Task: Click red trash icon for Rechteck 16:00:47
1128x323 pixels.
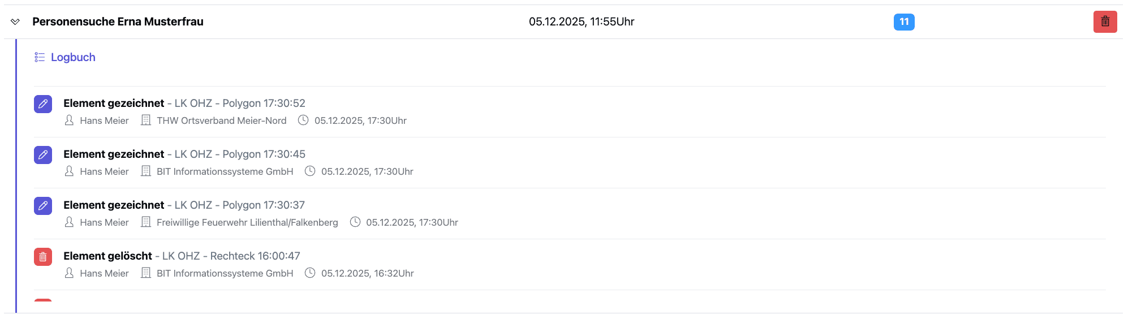Action: coord(43,257)
